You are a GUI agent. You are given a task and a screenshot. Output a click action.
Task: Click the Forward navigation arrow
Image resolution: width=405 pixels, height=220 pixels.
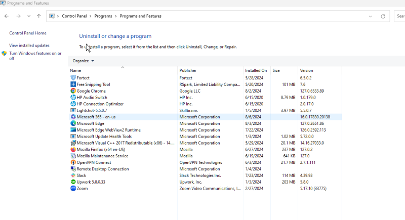point(18,16)
